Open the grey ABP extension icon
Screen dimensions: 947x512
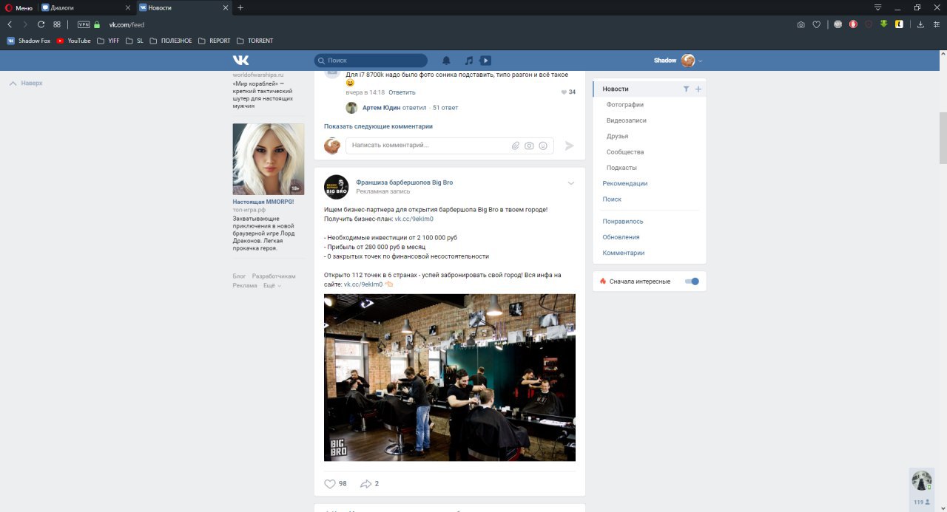click(838, 24)
